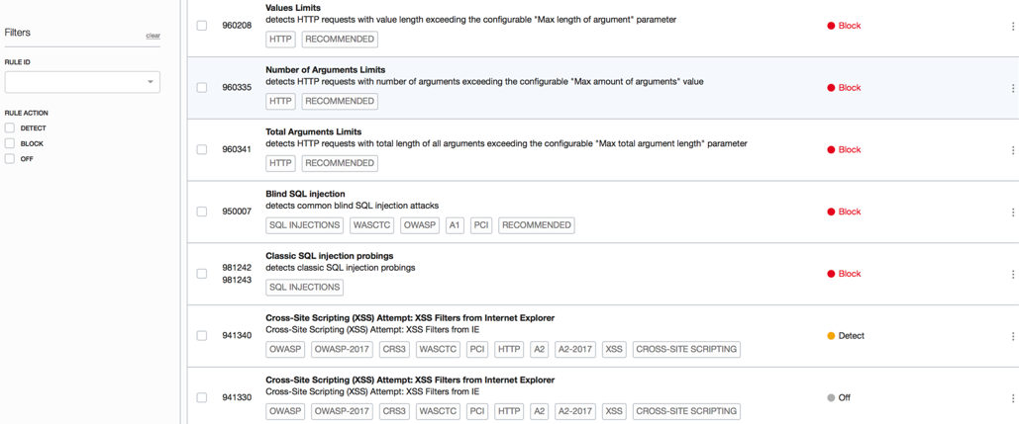Click the red Block status dot for rule 950007
This screenshot has height=424, width=1019.
[831, 212]
